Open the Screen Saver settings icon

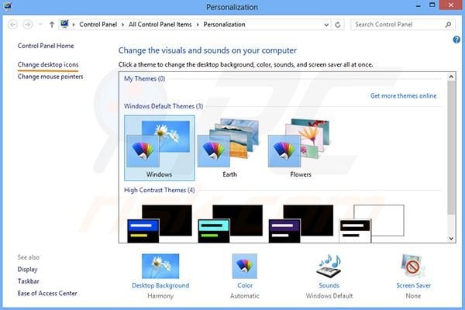413,266
